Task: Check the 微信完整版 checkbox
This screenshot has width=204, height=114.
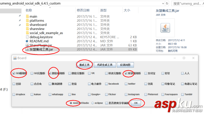Action: [70, 73]
